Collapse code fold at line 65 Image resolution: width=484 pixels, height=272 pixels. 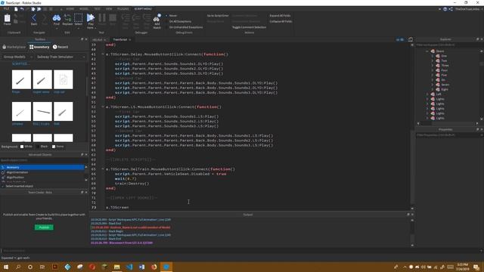tap(103, 169)
